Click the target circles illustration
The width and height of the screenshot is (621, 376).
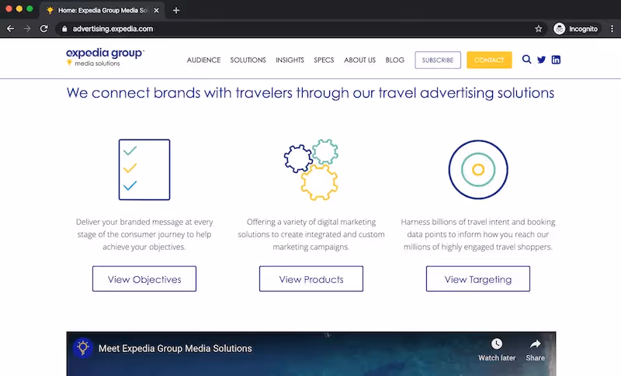coord(478,170)
